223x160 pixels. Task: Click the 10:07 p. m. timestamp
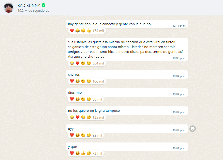179,149
